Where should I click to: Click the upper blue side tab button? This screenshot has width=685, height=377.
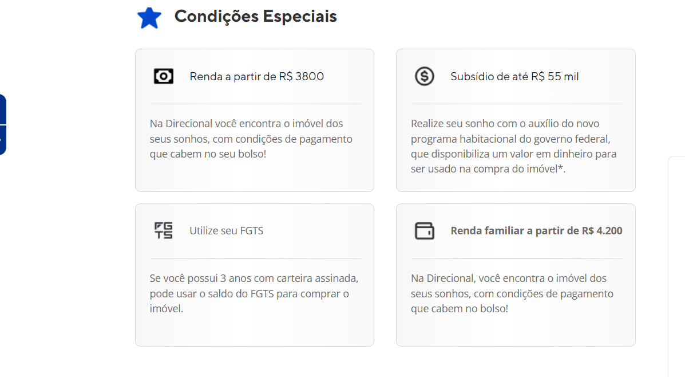coord(3,109)
